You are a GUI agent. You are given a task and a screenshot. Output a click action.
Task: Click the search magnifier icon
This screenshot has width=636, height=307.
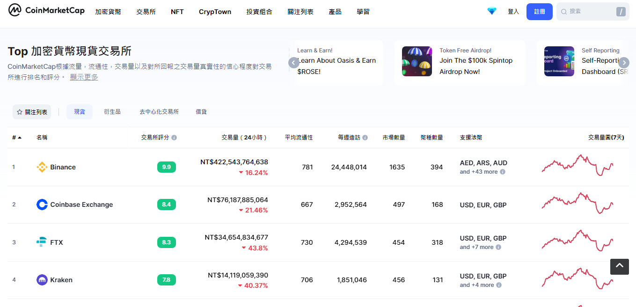click(x=564, y=11)
